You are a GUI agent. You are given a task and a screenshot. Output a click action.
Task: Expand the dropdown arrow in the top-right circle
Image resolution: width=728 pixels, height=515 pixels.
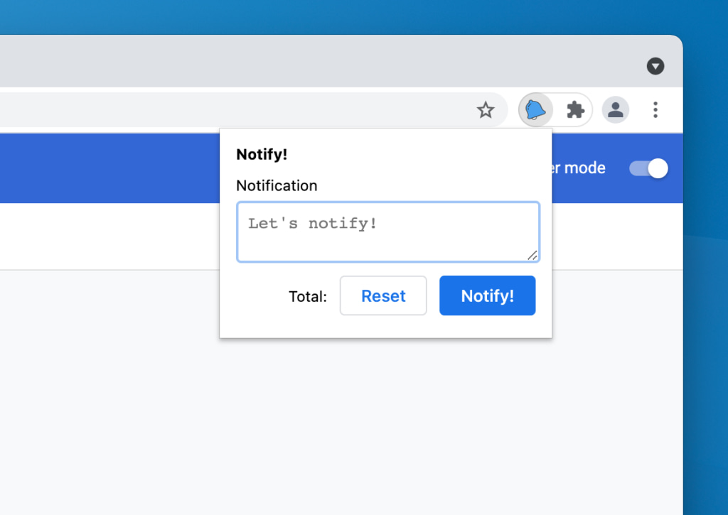pyautogui.click(x=655, y=66)
